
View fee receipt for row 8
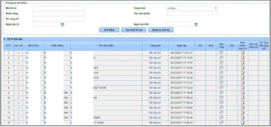click(x=243, y=88)
